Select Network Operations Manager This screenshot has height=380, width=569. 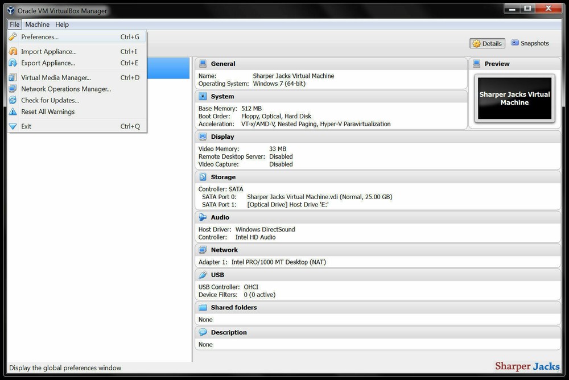[65, 89]
